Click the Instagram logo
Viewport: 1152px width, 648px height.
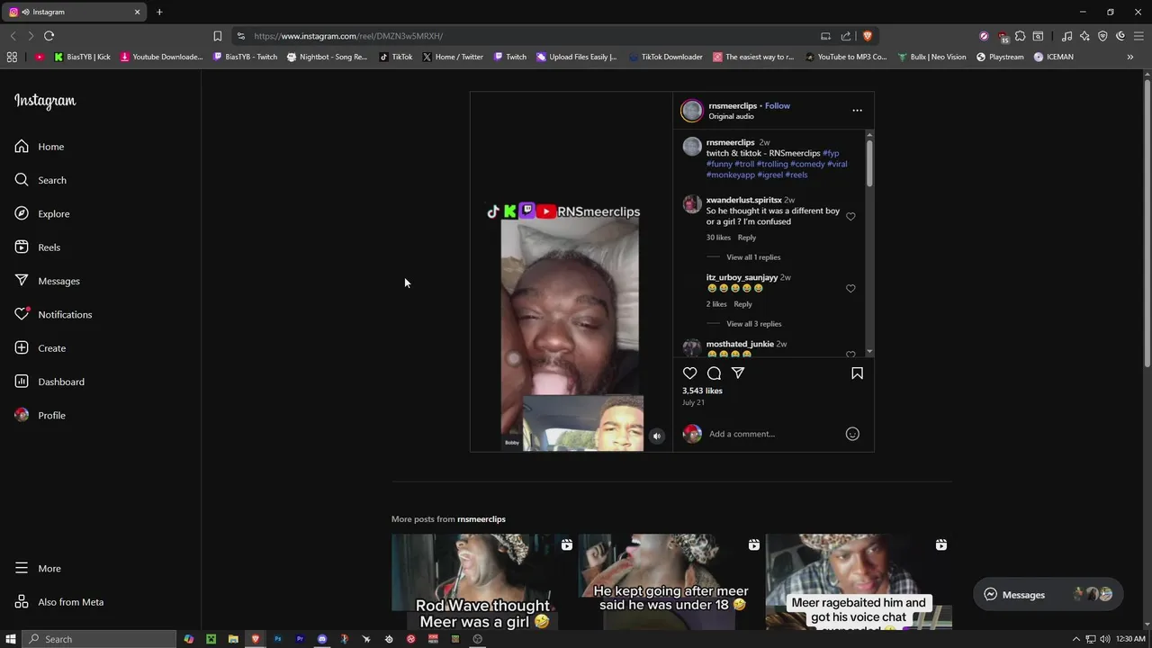click(45, 101)
